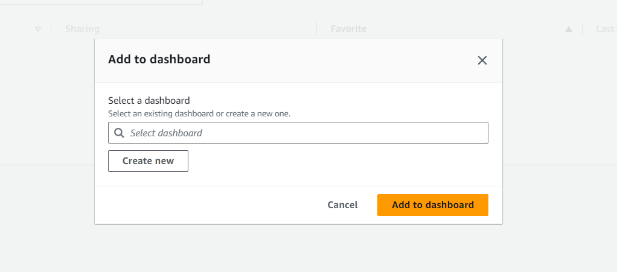The height and width of the screenshot is (272, 617).
Task: Click the divider before the Last column
Action: (x=583, y=29)
